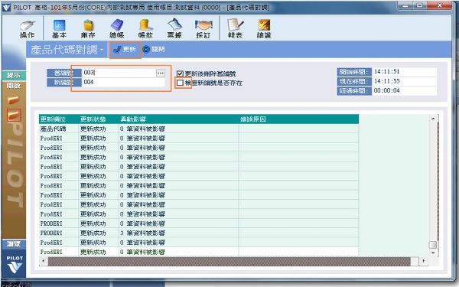The width and height of the screenshot is (459, 287).
Task: Click the 更新欄位 column header
Action: [x=59, y=119]
